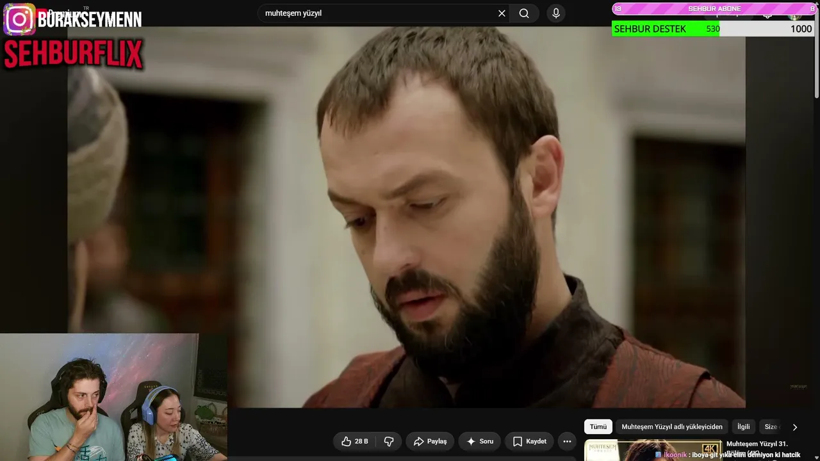The width and height of the screenshot is (820, 461).
Task: Open the recommended video thumbnail with 4K badge
Action: pyautogui.click(x=653, y=451)
